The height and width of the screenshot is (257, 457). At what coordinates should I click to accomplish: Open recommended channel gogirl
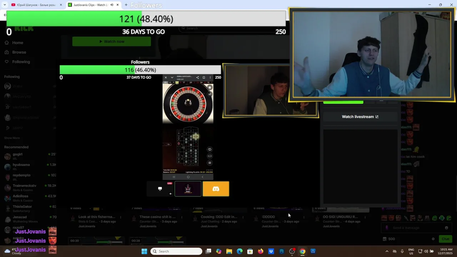coord(30,156)
